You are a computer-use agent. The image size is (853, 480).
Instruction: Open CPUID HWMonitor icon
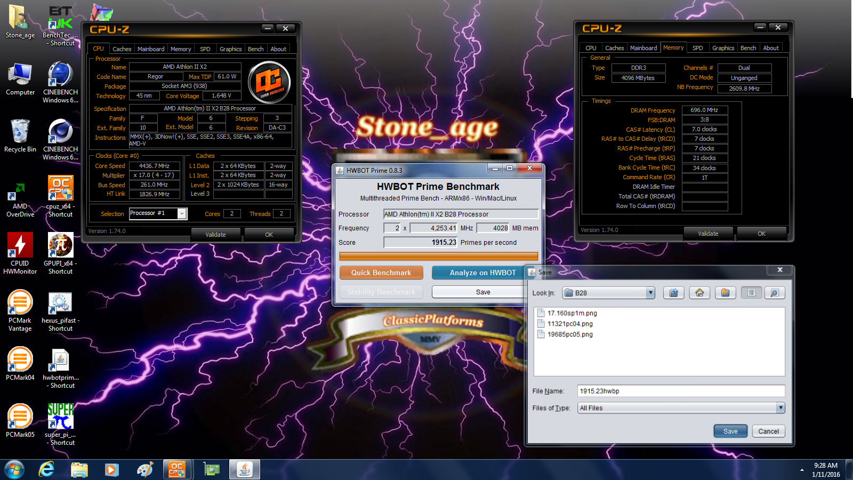tap(20, 253)
